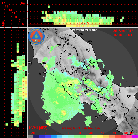Click the FR city label
This screenshot has height=138, width=138.
click(86, 92)
